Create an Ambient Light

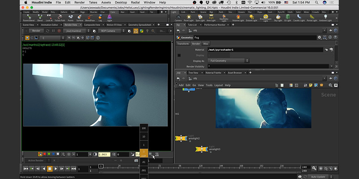(325, 18)
